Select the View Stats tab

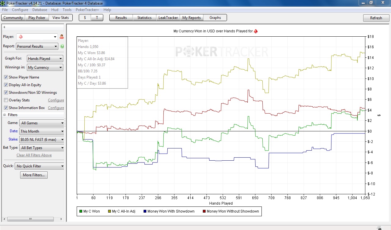pyautogui.click(x=61, y=18)
